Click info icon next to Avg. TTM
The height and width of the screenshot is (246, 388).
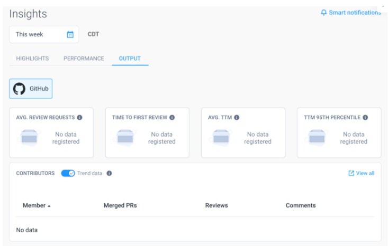point(237,117)
